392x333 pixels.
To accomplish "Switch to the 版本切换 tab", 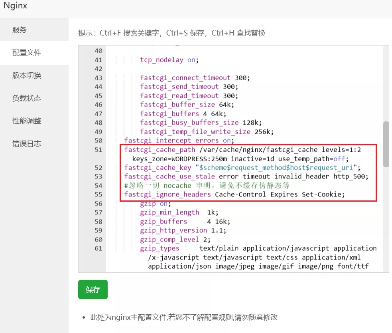I will 27,75.
